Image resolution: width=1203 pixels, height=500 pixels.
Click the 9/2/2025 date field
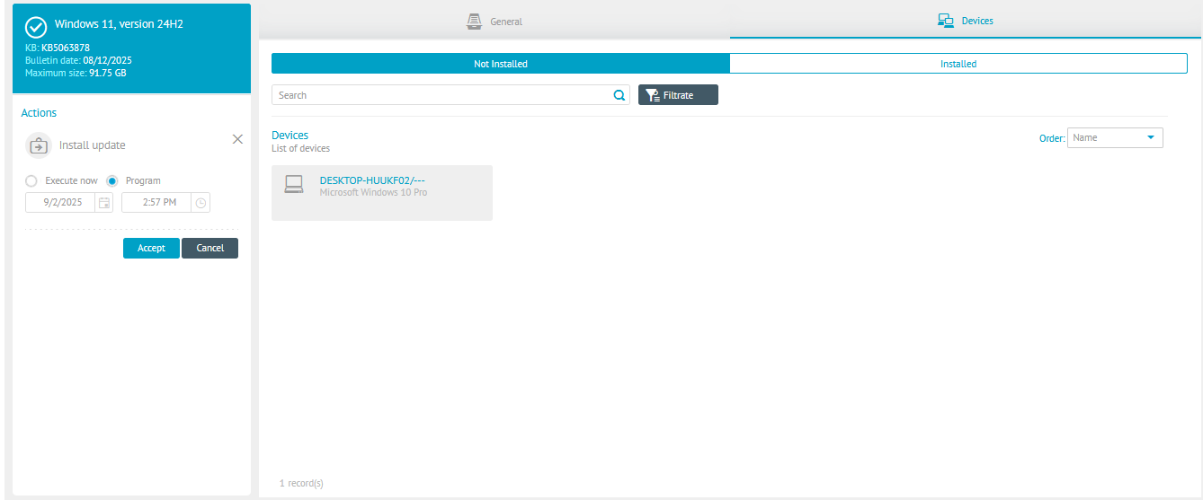point(60,203)
